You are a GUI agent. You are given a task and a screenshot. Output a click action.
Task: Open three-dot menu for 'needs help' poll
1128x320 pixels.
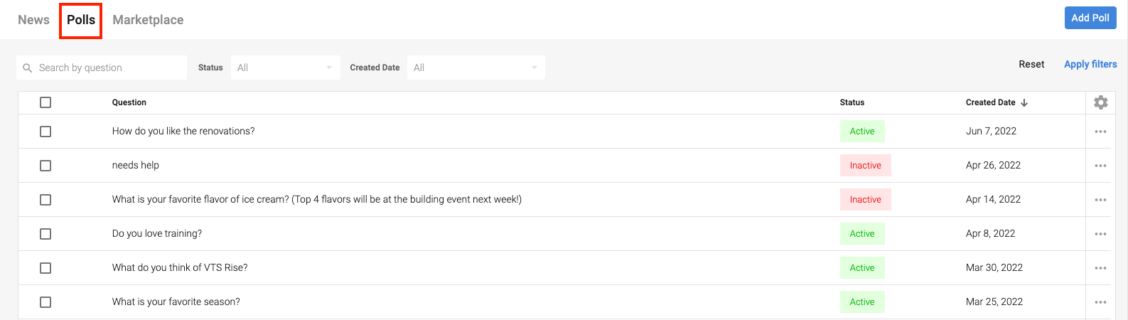tap(1100, 166)
